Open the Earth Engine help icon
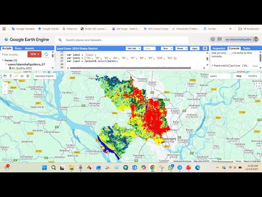The height and width of the screenshot is (197, 262). (x=212, y=39)
